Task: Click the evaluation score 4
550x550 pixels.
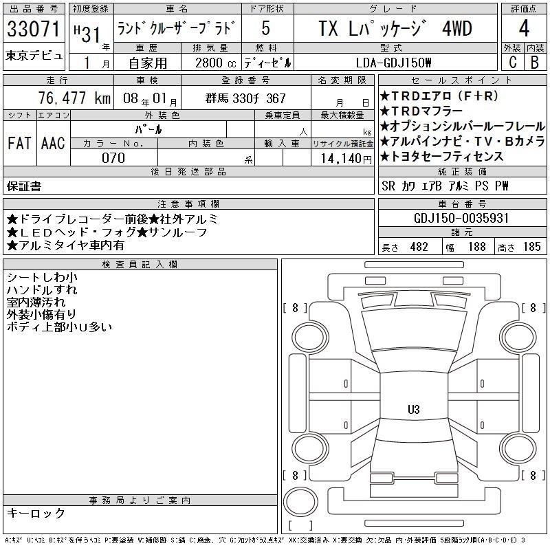Action: 524,28
